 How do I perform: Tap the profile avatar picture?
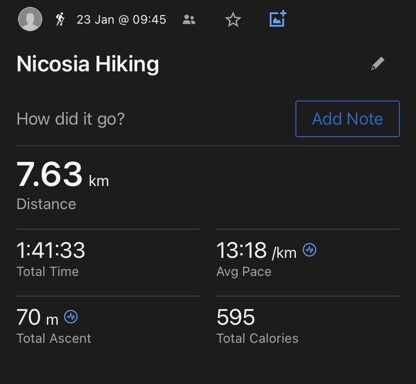coord(30,19)
